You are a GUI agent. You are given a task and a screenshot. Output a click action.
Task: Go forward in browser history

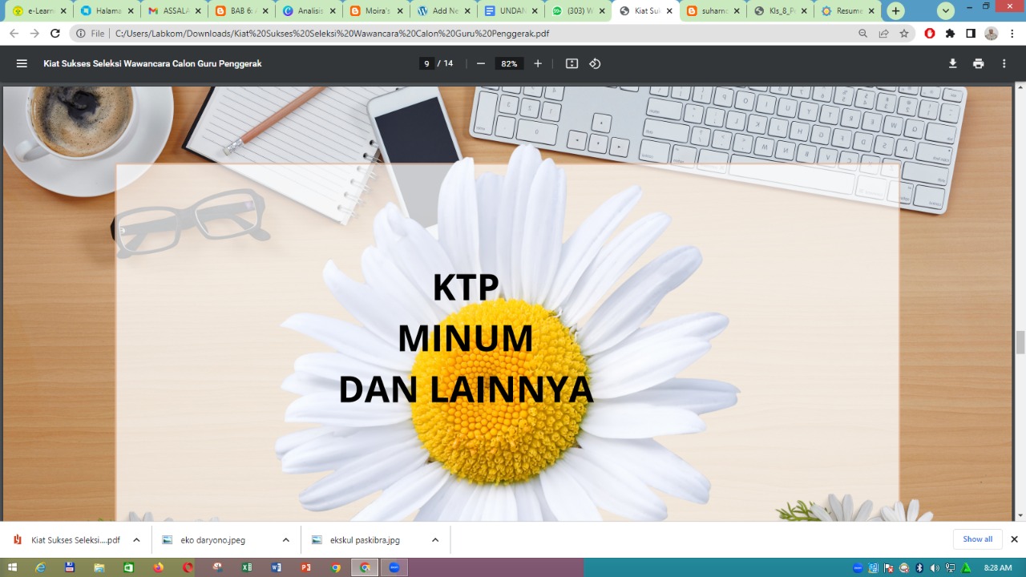point(34,34)
